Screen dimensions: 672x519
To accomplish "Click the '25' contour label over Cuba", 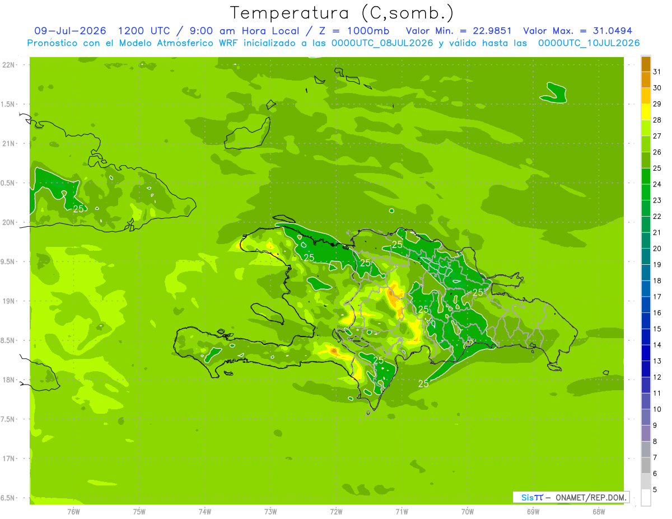I will click(78, 209).
